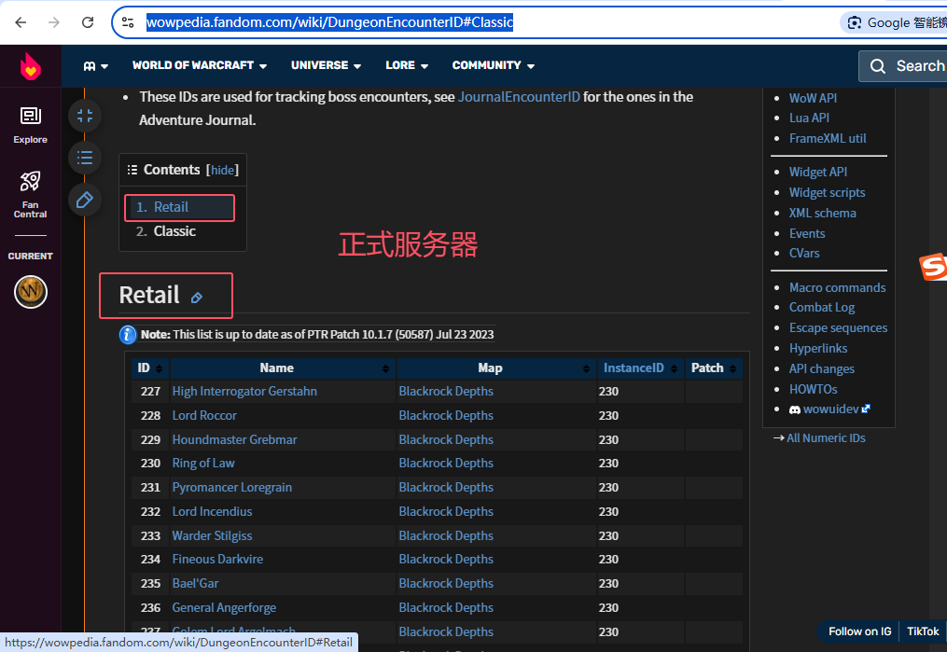Screen dimensions: 947x652
Task: Open Events sidebar link
Action: (x=807, y=233)
